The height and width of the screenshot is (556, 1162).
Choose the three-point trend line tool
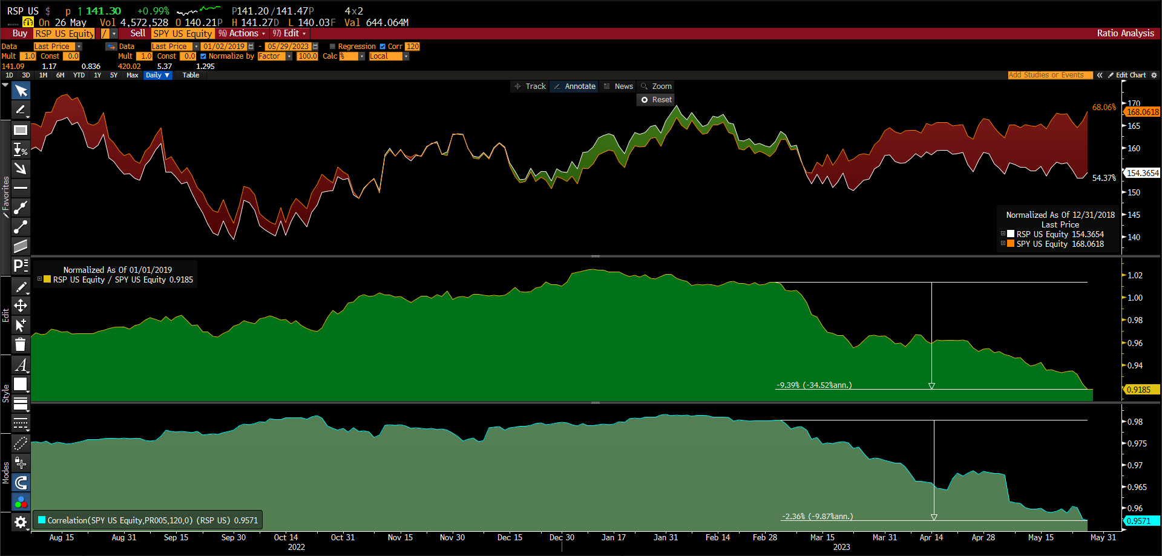21,208
